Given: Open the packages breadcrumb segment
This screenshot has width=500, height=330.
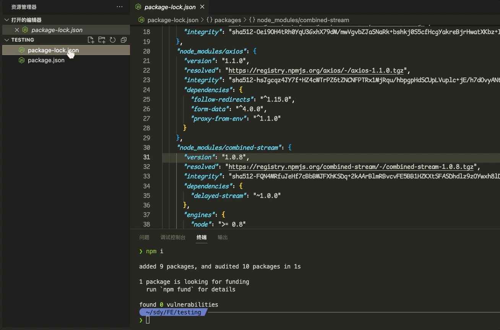Looking at the screenshot, I should tap(228, 20).
